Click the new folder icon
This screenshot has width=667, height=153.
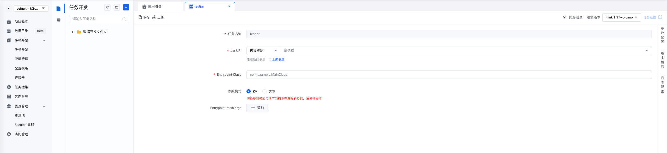(x=117, y=7)
